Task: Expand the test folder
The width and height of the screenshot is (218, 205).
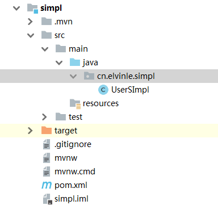Action: coord(44,117)
